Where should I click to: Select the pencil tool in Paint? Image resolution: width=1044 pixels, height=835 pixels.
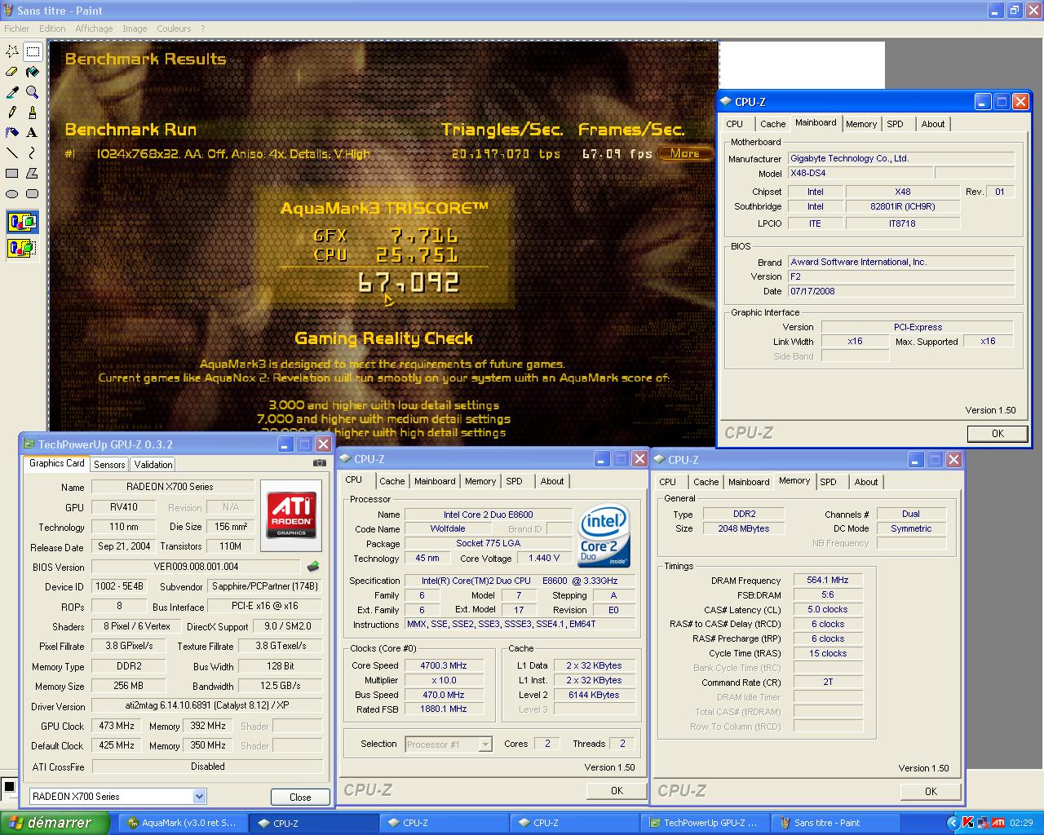(12, 113)
